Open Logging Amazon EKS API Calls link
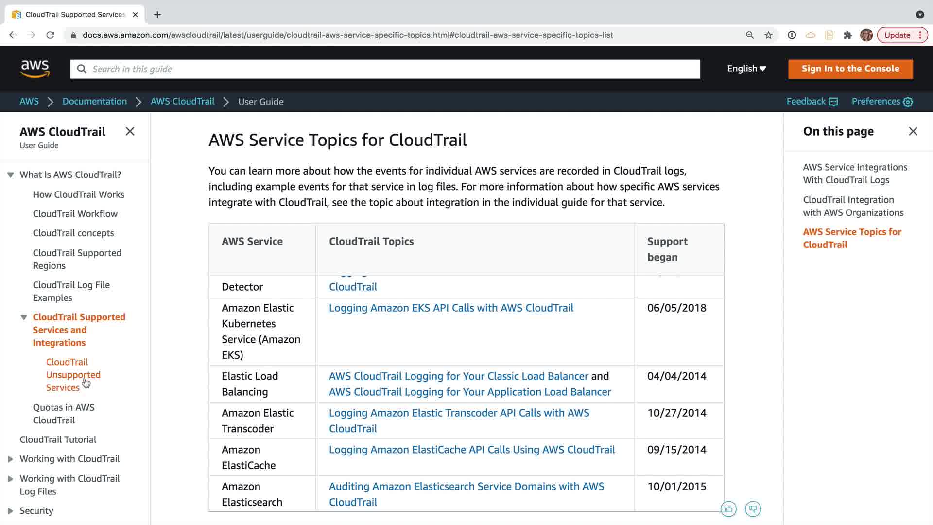Screen dimensions: 933x525 pyautogui.click(x=450, y=308)
